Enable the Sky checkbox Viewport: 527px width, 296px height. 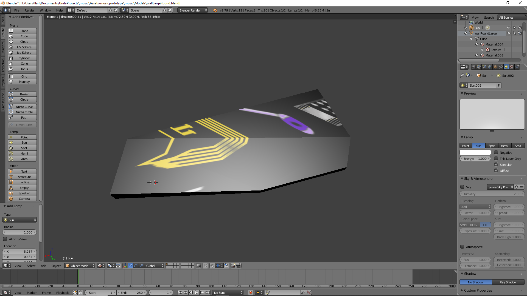coord(462,187)
